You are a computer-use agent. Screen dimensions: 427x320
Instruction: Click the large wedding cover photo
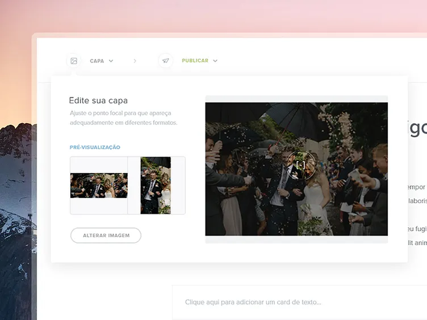296,169
